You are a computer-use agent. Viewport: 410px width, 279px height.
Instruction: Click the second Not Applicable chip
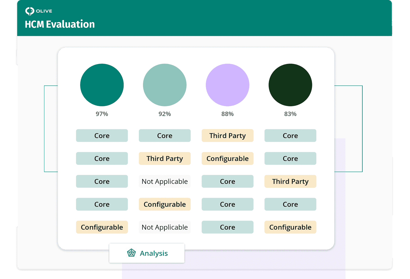(x=165, y=227)
